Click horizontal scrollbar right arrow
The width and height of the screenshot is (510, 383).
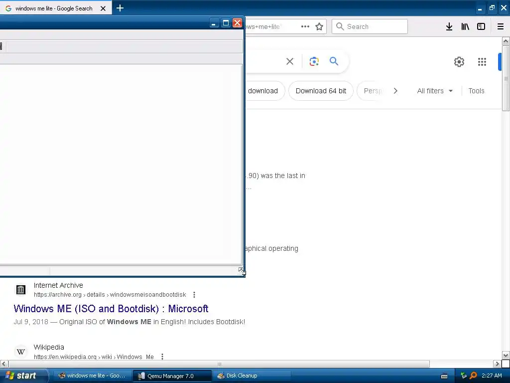498,364
